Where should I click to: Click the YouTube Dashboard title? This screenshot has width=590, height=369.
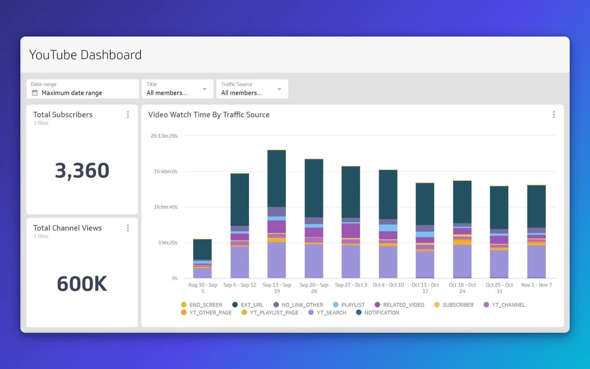[x=85, y=55]
